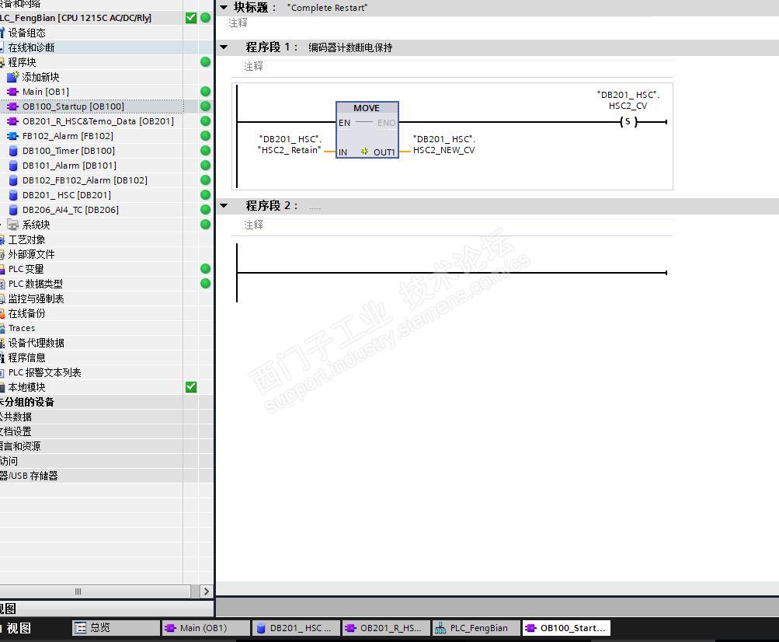The height and width of the screenshot is (642, 779).
Task: Click network 1 title 编码器计数断电保持
Action: click(350, 47)
